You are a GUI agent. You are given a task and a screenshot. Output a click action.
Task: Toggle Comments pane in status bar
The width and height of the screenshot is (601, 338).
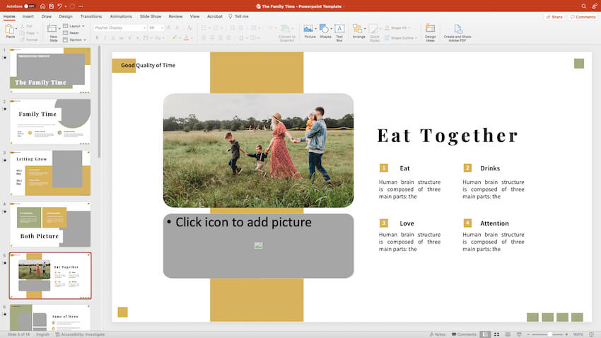(464, 334)
